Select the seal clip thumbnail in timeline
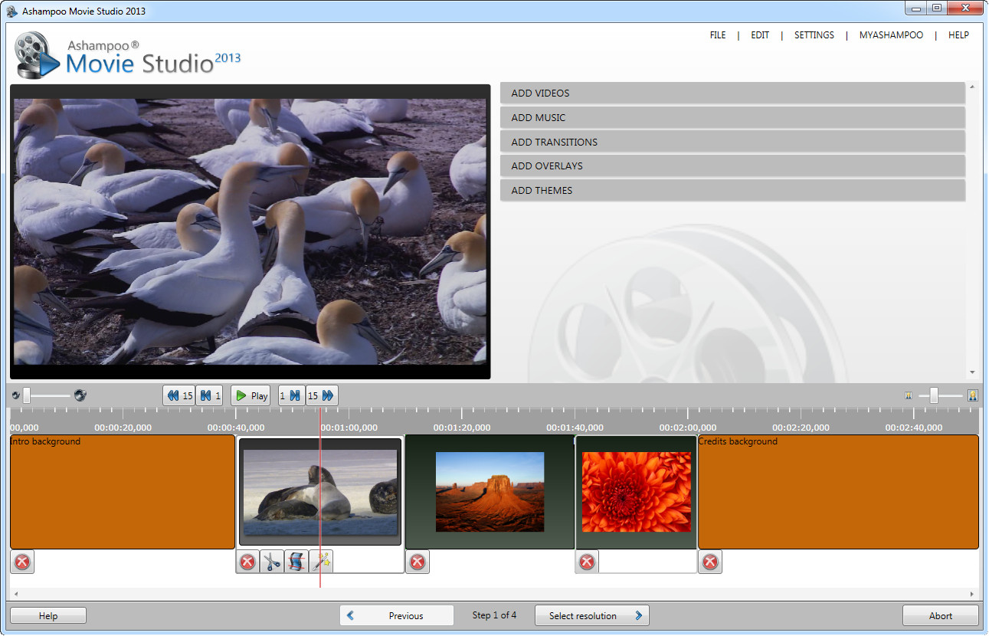Viewport: 989px width, 636px height. 320,492
